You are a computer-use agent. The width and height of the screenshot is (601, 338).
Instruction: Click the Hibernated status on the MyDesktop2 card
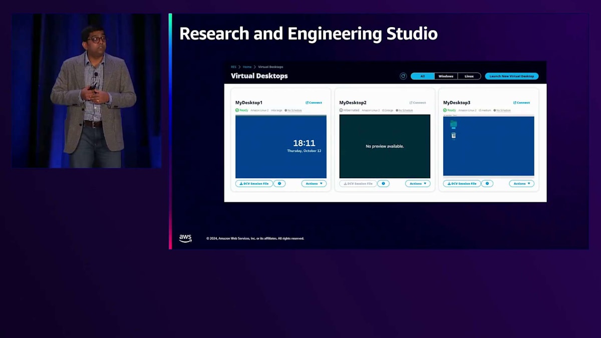pyautogui.click(x=350, y=110)
